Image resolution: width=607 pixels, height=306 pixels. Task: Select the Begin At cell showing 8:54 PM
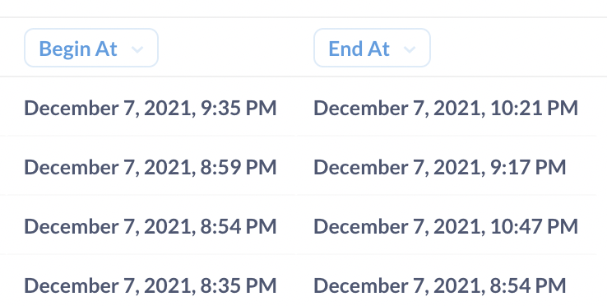click(x=147, y=225)
